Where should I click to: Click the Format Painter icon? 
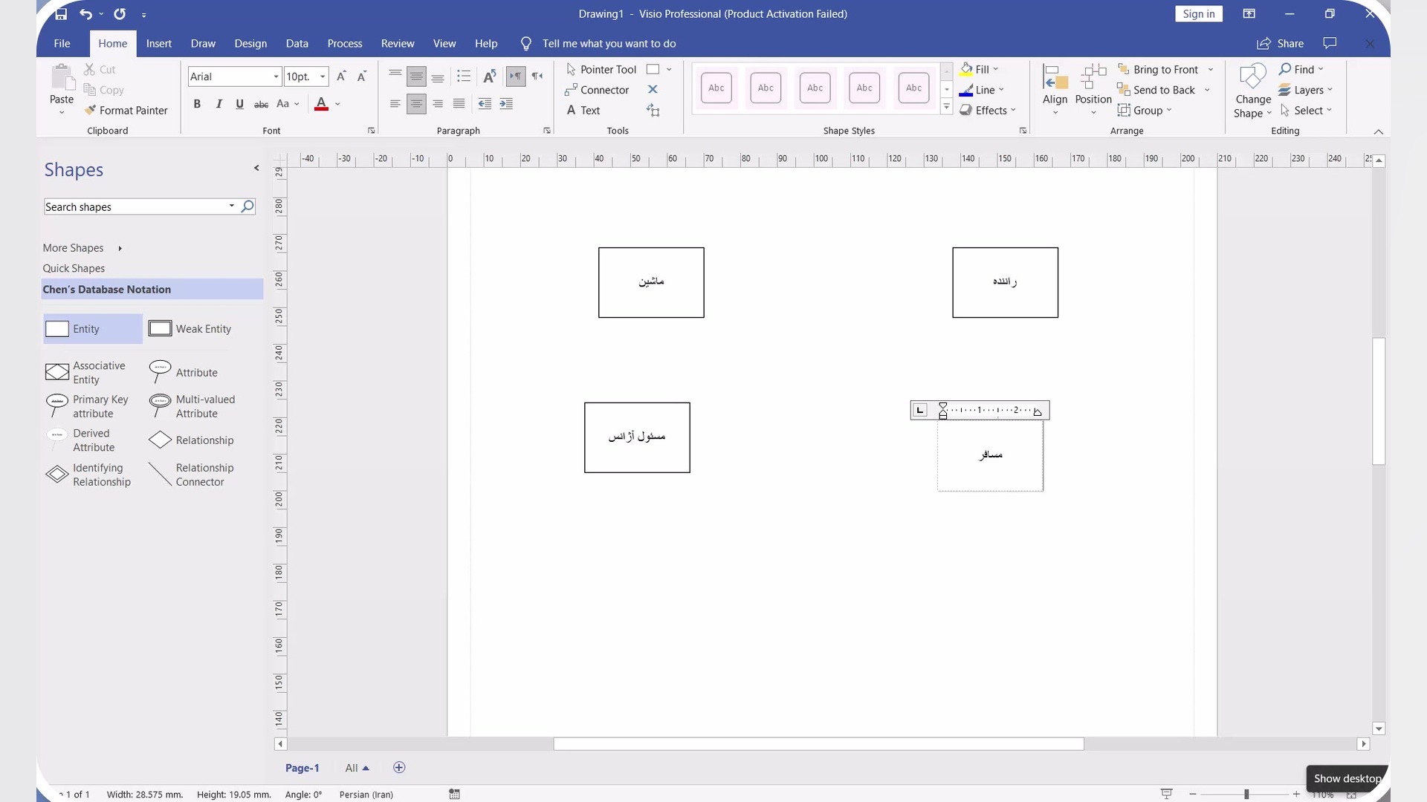[90, 110]
